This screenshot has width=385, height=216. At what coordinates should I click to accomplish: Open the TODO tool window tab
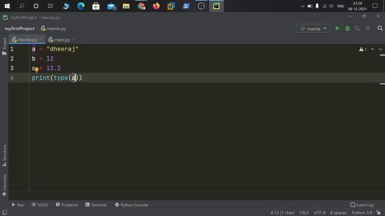coord(40,205)
